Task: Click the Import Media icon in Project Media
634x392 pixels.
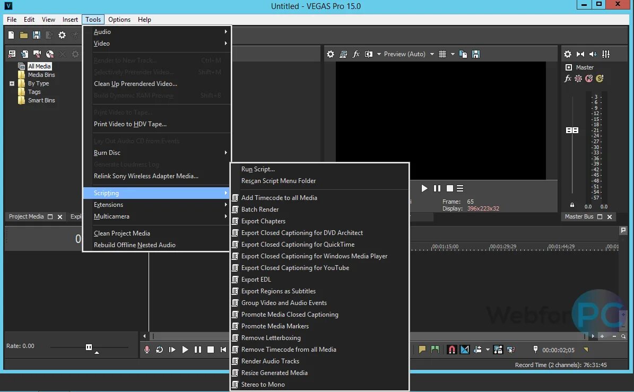Action: (x=24, y=54)
